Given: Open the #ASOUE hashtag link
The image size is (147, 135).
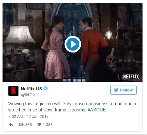Looking at the screenshot, I should 97,110.
